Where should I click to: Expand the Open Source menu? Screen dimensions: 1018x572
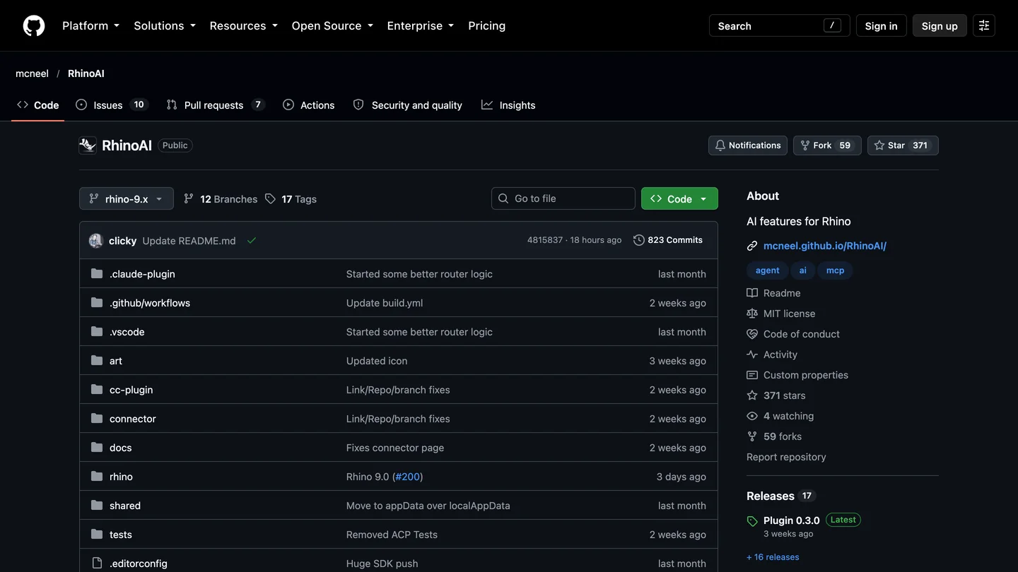pyautogui.click(x=332, y=25)
